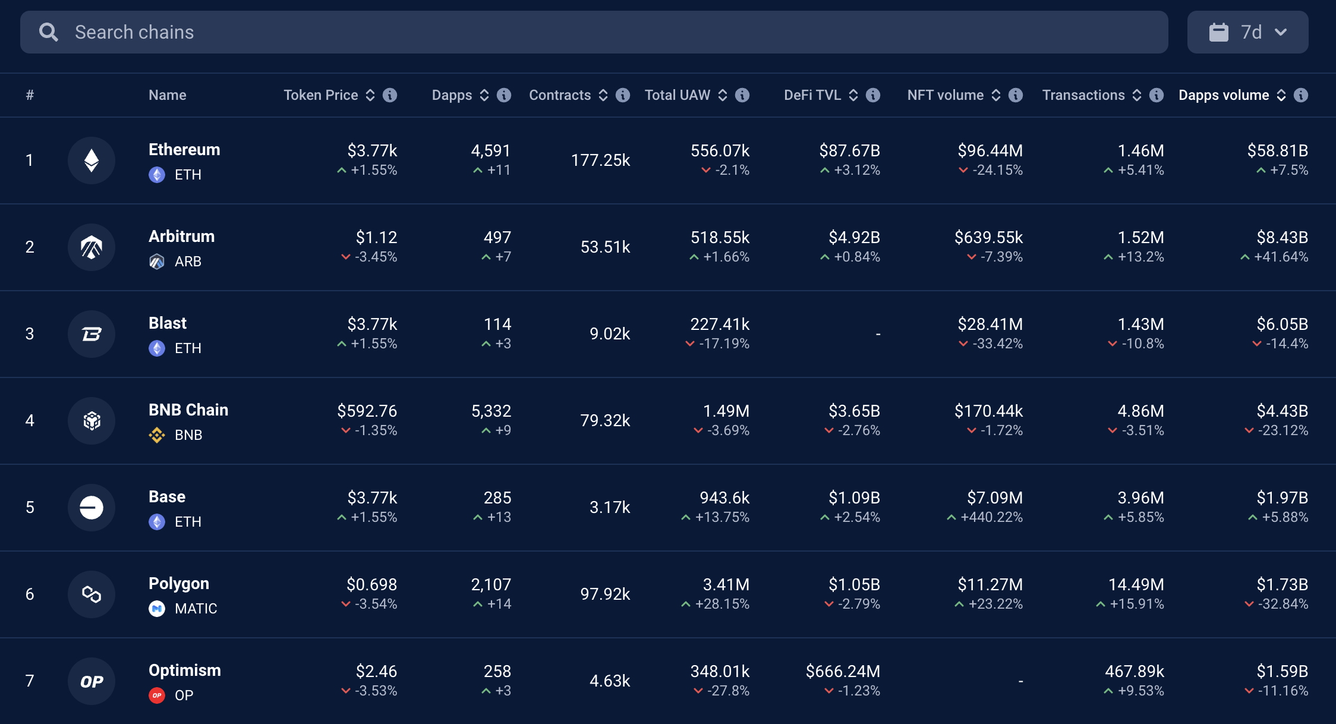
Task: Click info icon next to Token Price
Action: (390, 95)
